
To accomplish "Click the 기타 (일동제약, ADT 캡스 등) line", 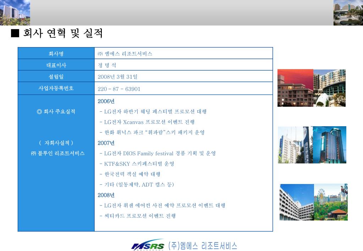I will tap(137, 185).
